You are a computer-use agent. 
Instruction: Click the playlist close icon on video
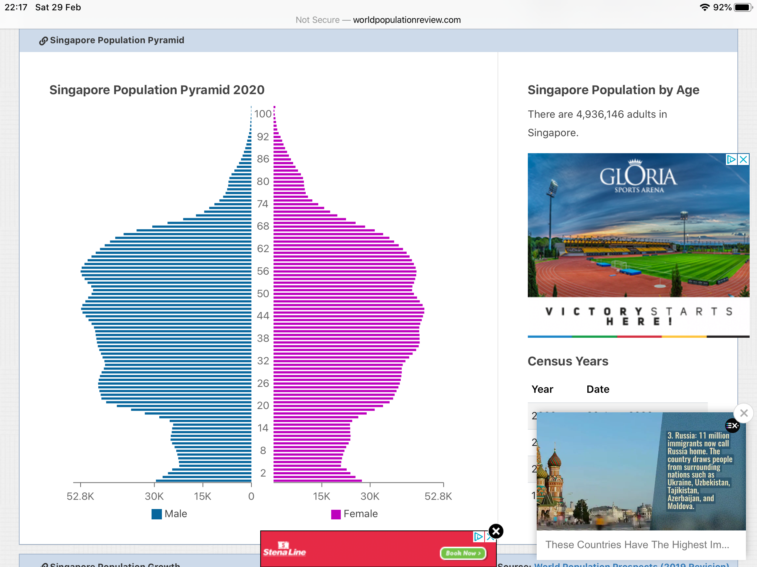[x=732, y=426]
